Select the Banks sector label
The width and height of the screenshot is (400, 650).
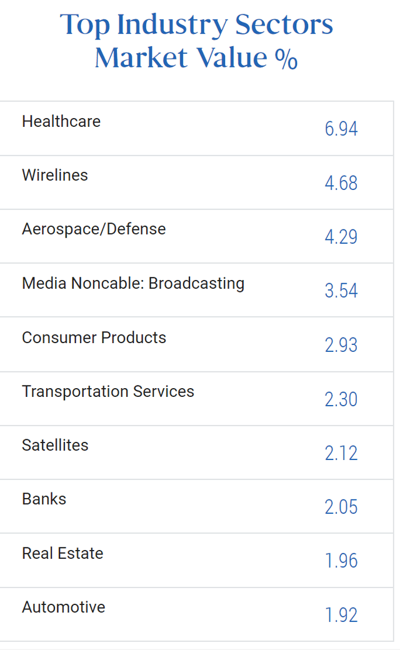(x=44, y=499)
